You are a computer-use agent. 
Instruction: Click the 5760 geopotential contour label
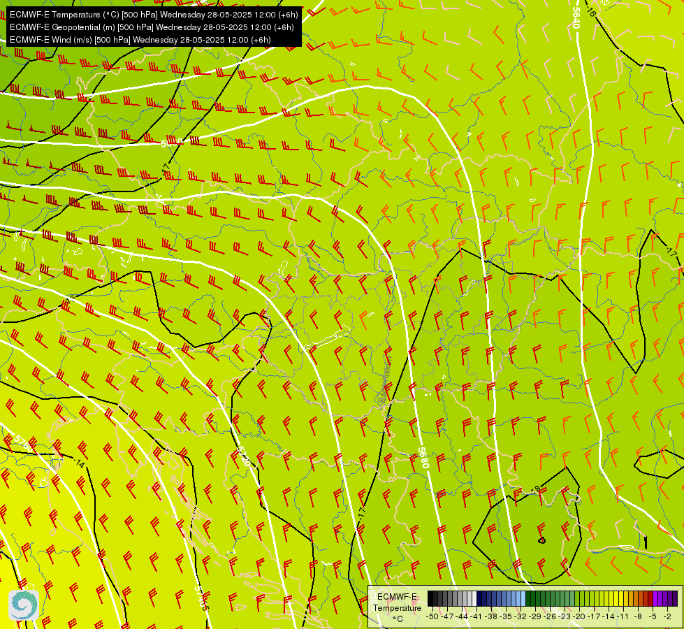22,442
